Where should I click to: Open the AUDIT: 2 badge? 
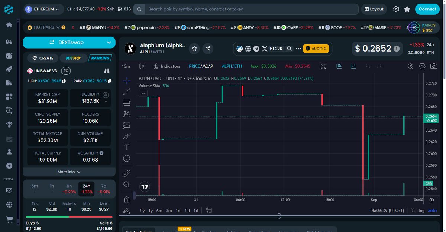coord(316,48)
